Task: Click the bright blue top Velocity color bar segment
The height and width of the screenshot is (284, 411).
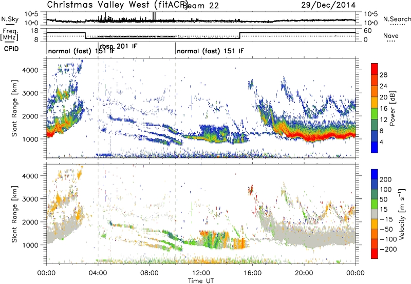Action: [375, 174]
